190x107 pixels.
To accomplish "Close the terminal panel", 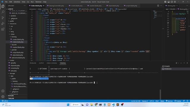I will coord(187,63).
